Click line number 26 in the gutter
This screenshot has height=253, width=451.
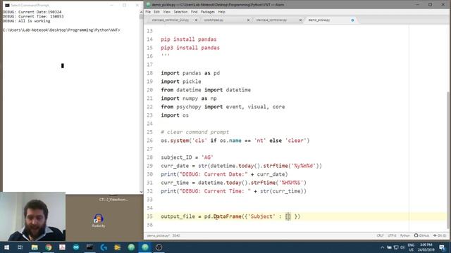pos(149,141)
